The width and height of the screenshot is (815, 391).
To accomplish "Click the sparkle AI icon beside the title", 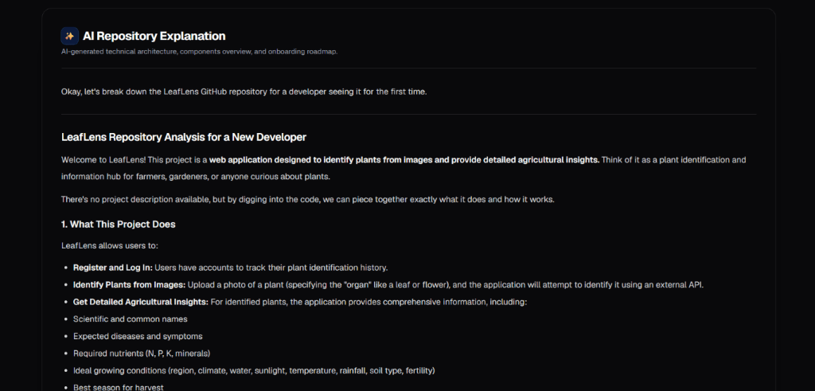I will pyautogui.click(x=70, y=36).
